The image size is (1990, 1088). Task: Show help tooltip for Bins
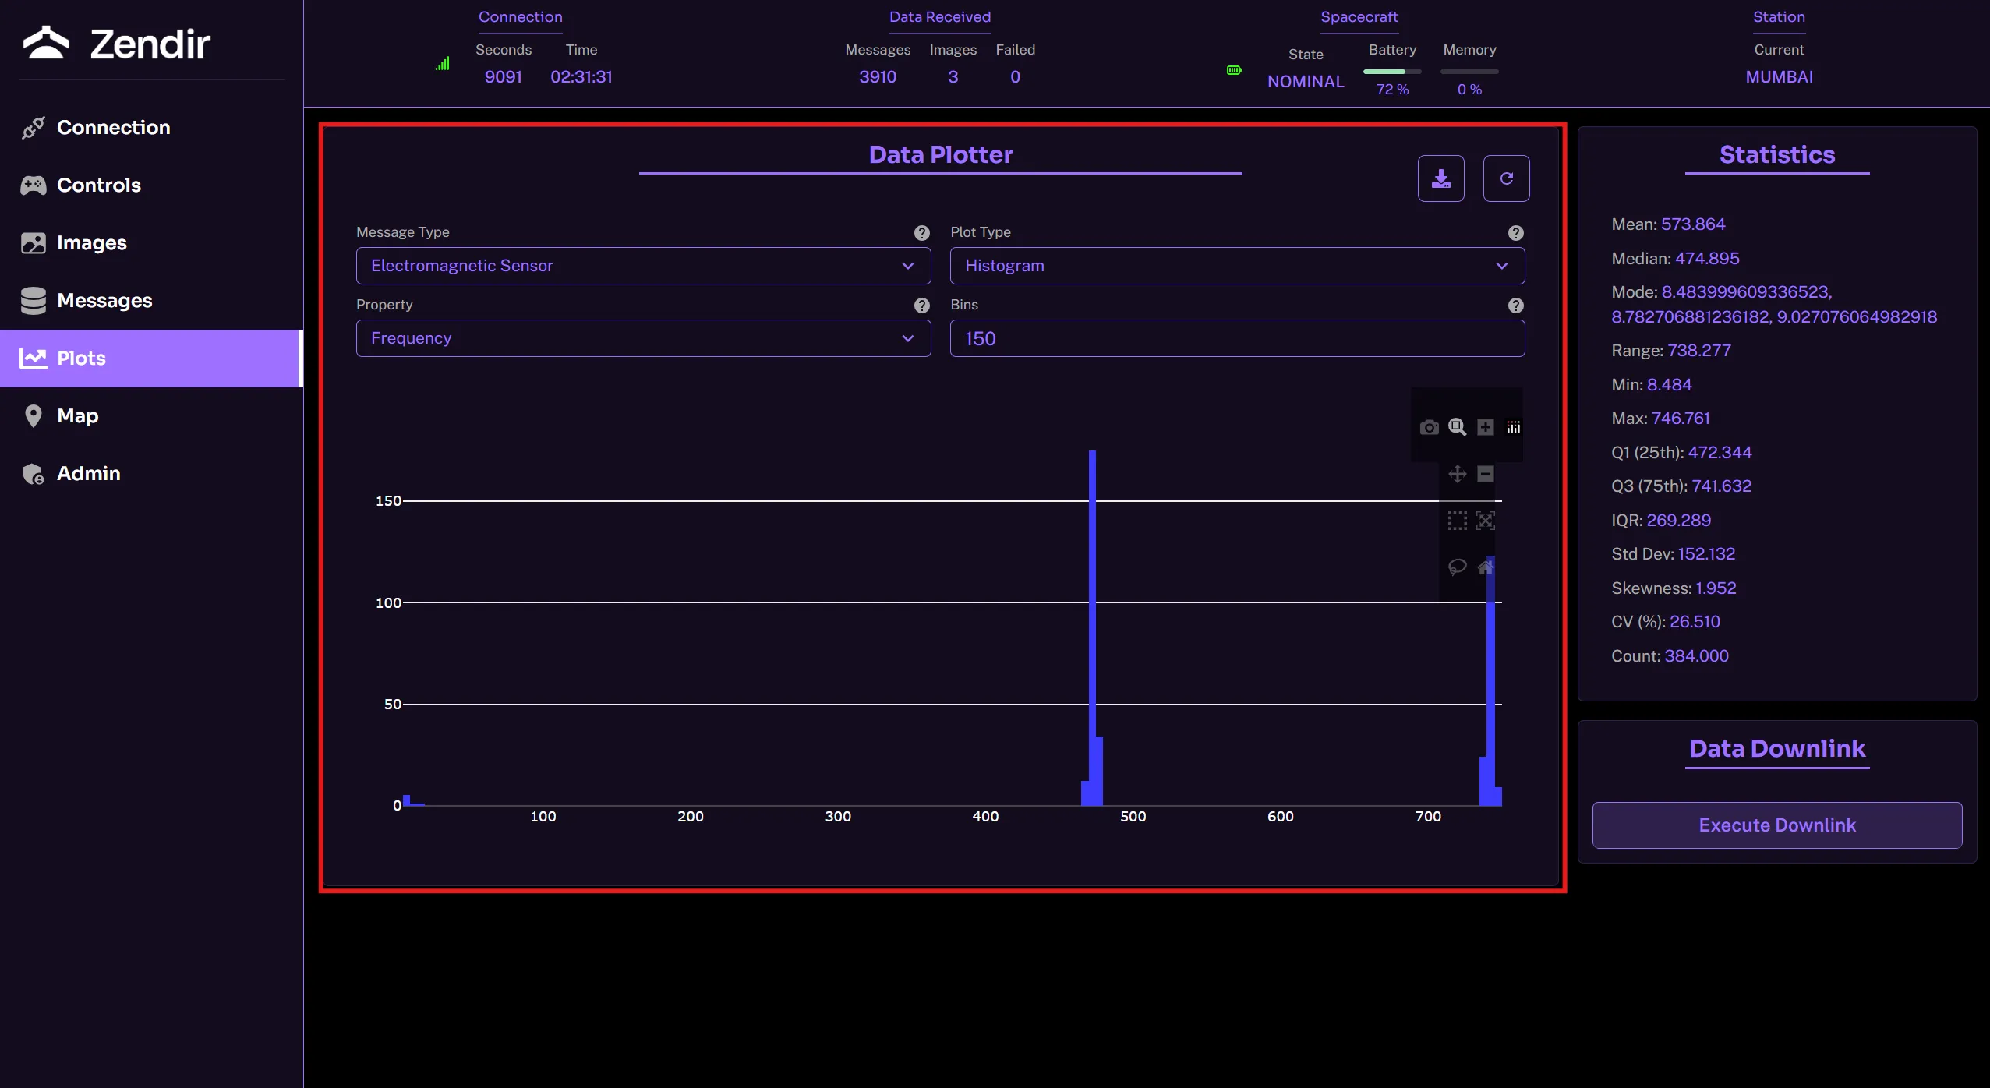[1515, 306]
